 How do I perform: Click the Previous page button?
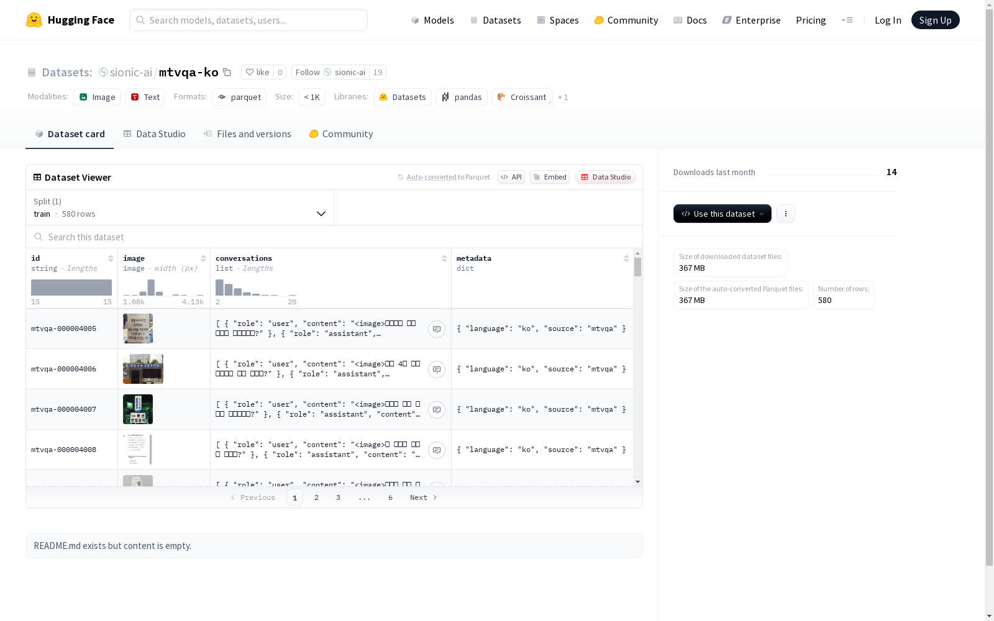pyautogui.click(x=253, y=497)
